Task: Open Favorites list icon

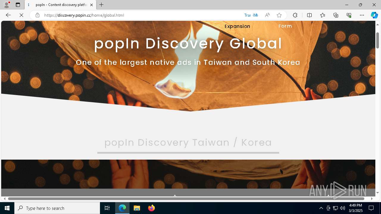Action: [x=323, y=15]
